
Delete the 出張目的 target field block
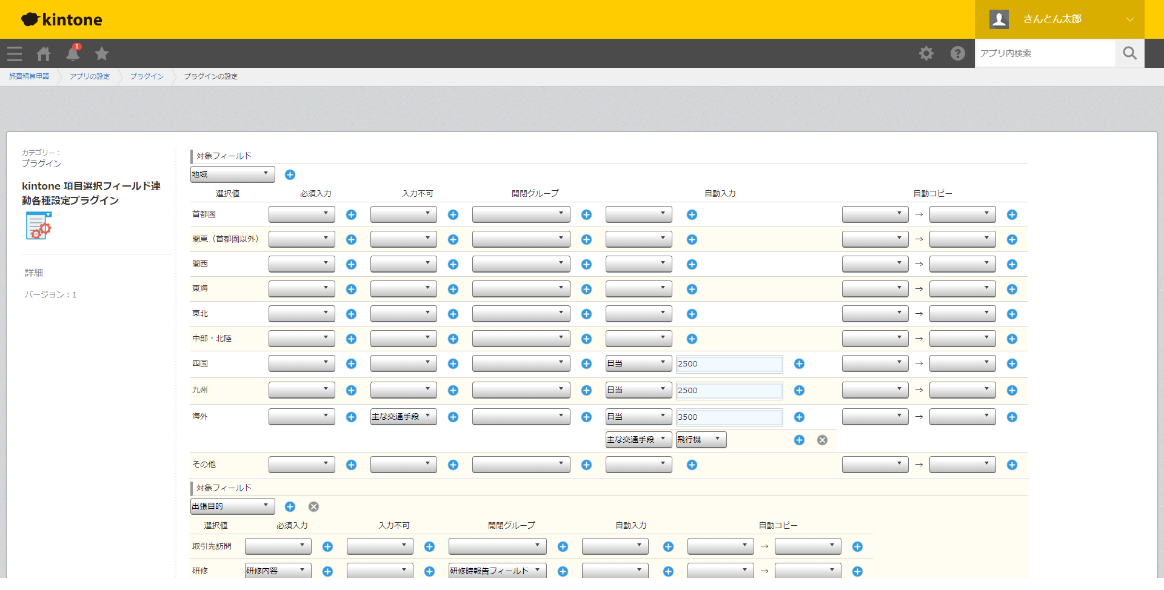313,507
